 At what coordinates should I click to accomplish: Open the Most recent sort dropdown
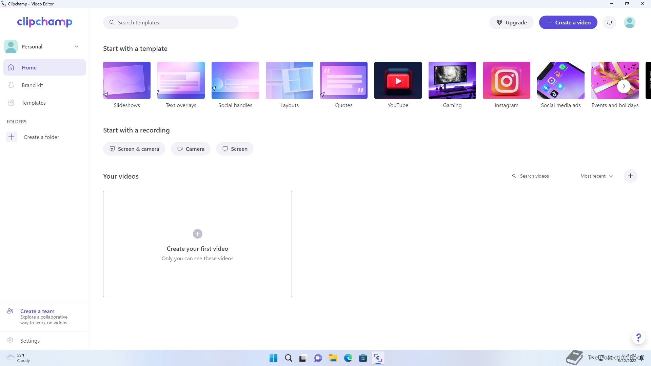coord(596,176)
